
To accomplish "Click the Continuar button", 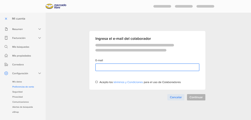I will point(196,97).
